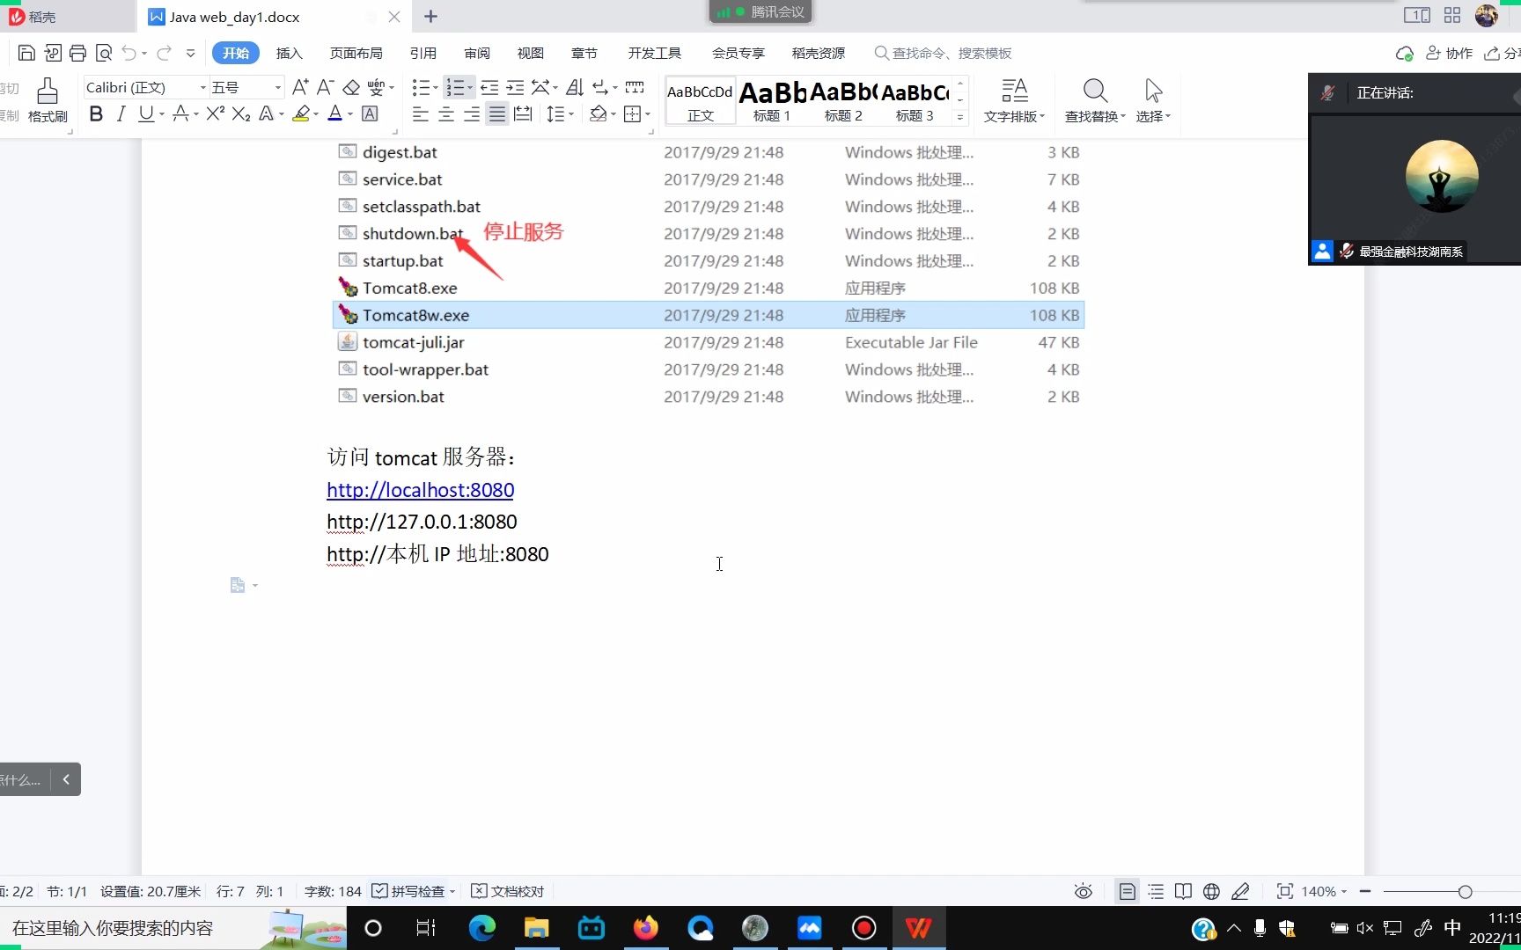Switch to page layout view icon
This screenshot has width=1521, height=950.
1127,891
